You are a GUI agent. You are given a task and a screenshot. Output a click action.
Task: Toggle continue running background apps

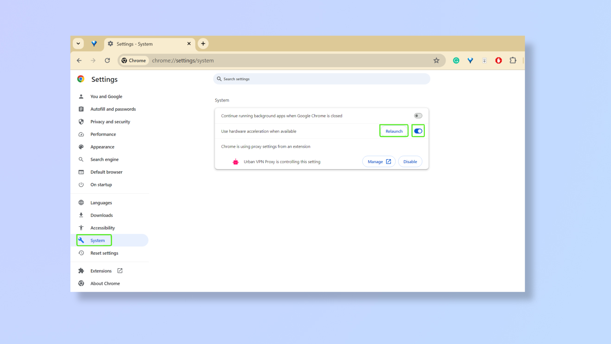point(418,116)
